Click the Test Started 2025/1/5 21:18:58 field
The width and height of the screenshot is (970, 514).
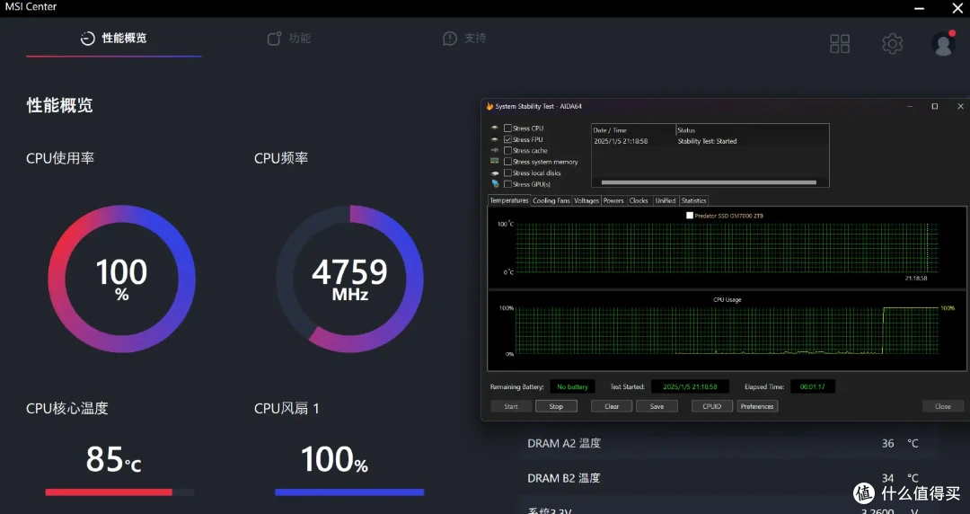click(690, 386)
